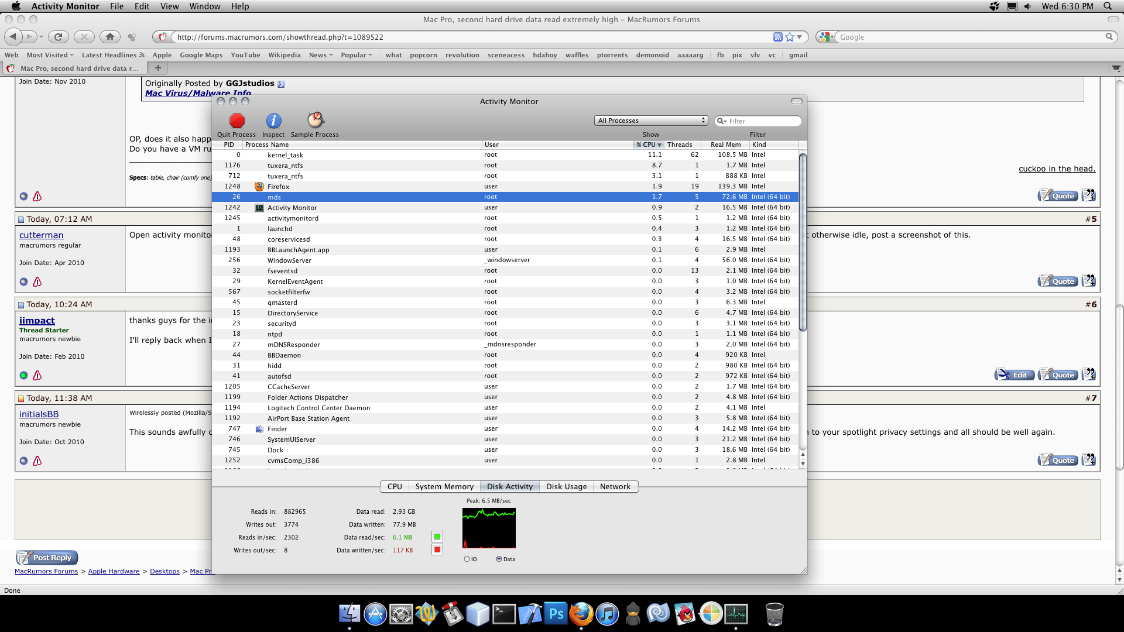
Task: Switch to the CPU tab
Action: (395, 486)
